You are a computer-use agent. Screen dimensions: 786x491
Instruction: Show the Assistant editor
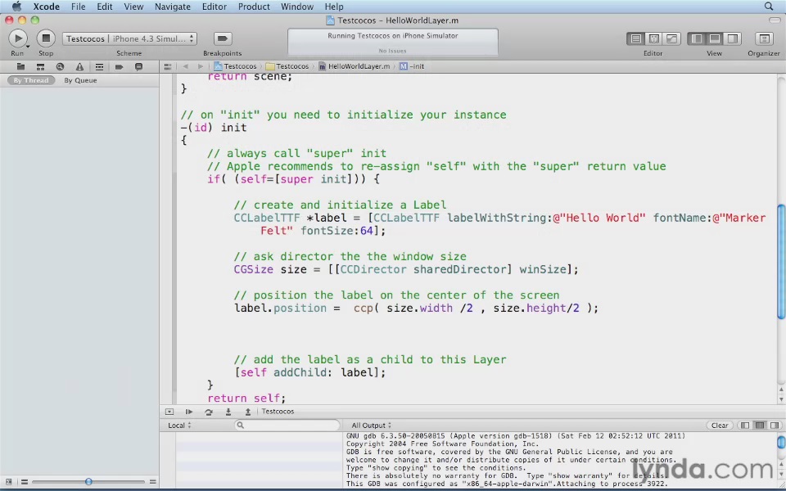(653, 38)
